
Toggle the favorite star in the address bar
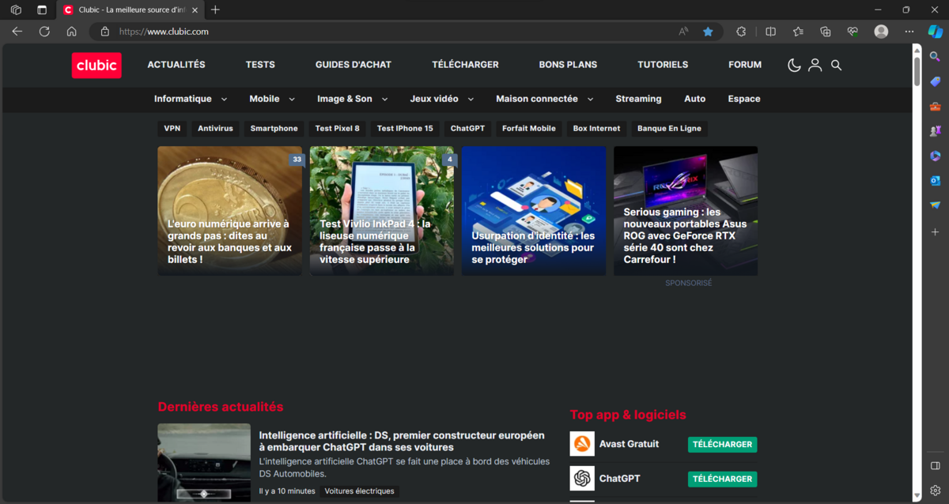tap(708, 31)
